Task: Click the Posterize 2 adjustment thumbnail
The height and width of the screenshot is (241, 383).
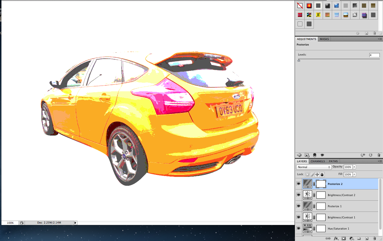Action: [308, 183]
